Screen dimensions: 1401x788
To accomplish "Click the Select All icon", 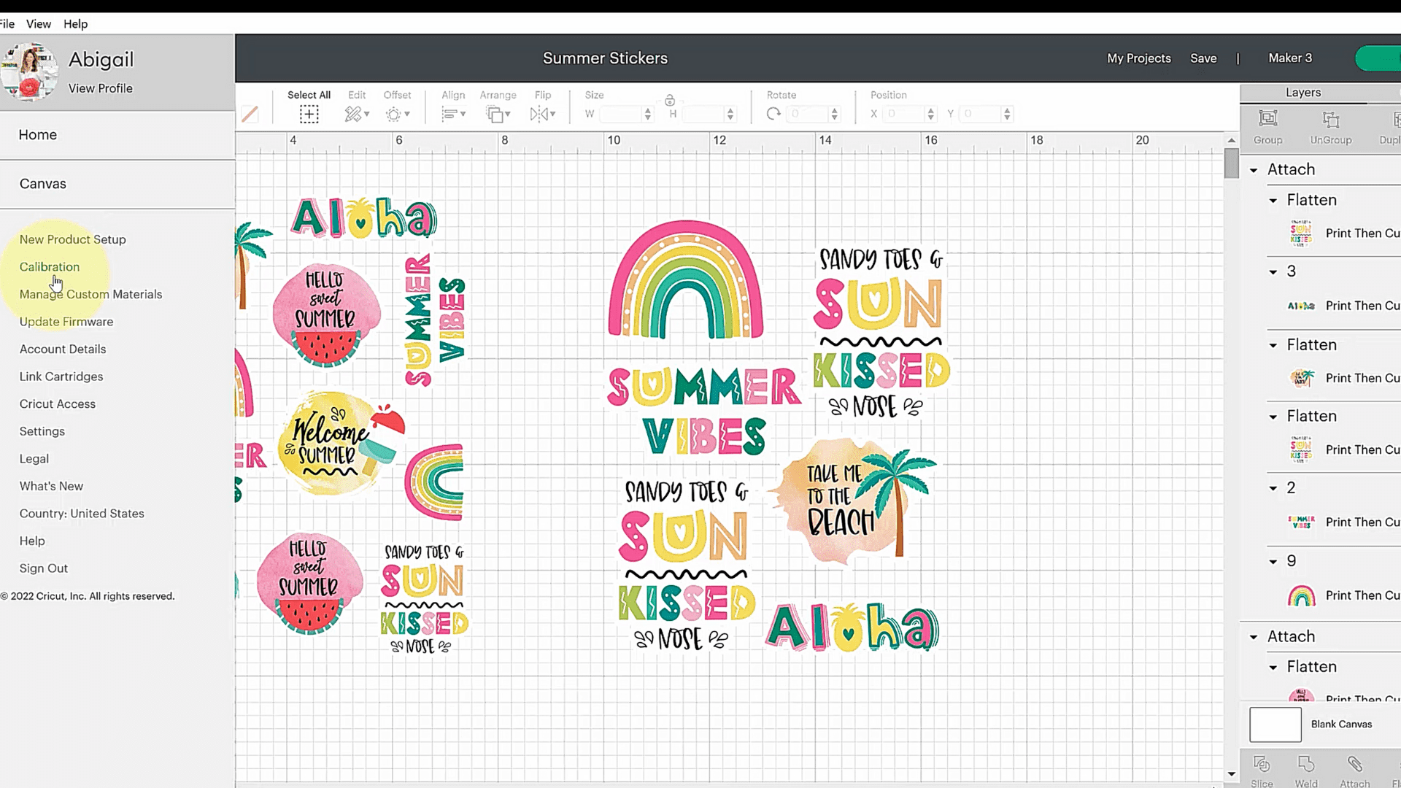I will [x=309, y=114].
